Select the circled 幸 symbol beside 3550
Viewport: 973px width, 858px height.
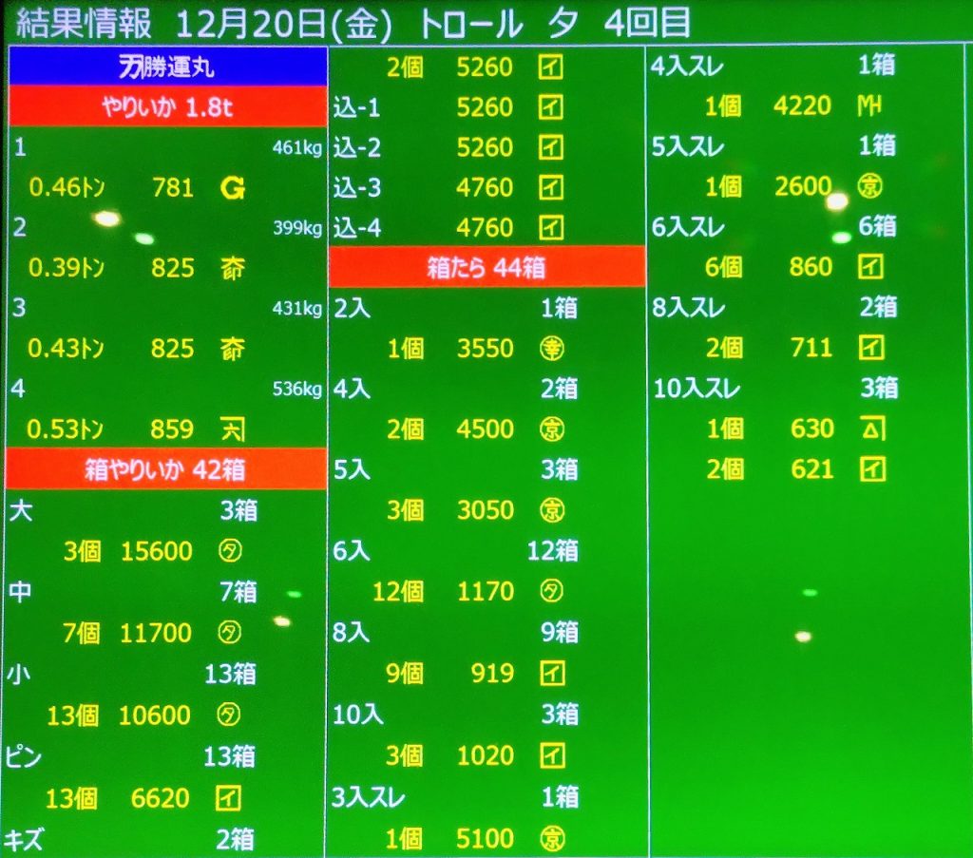(552, 349)
